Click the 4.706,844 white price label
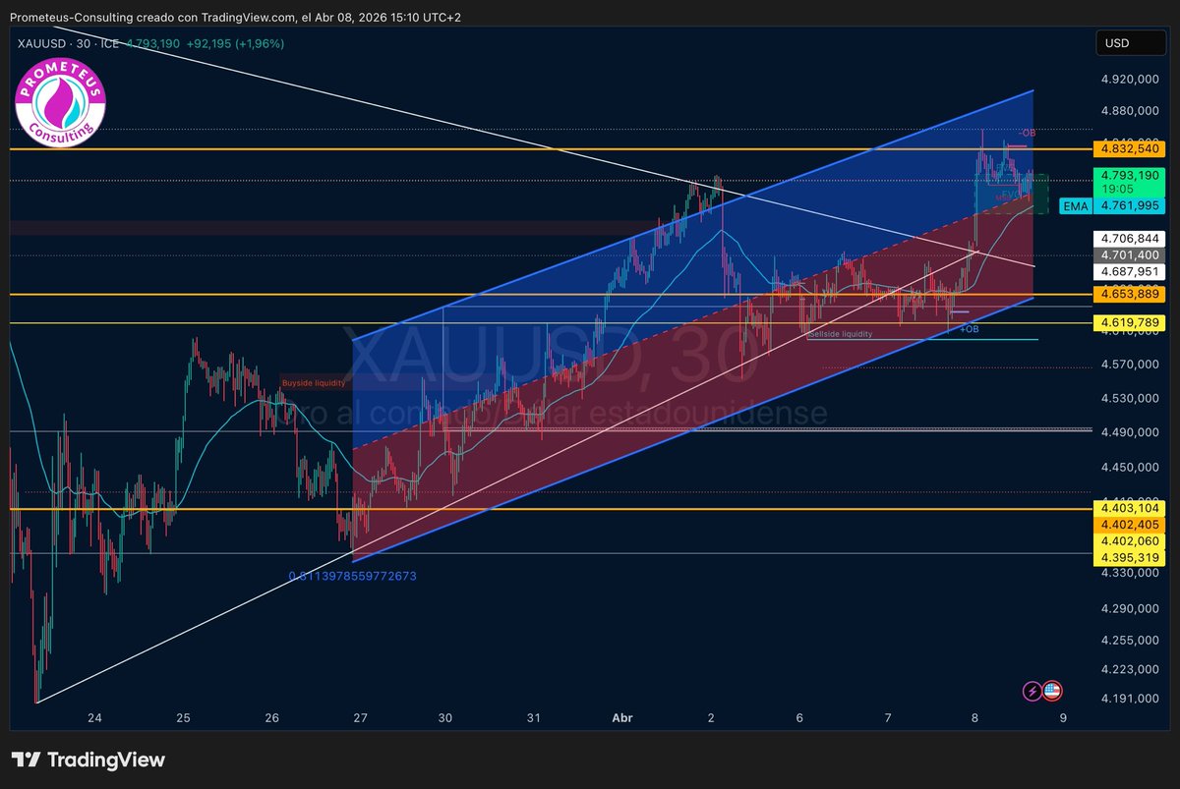 (x=1130, y=238)
